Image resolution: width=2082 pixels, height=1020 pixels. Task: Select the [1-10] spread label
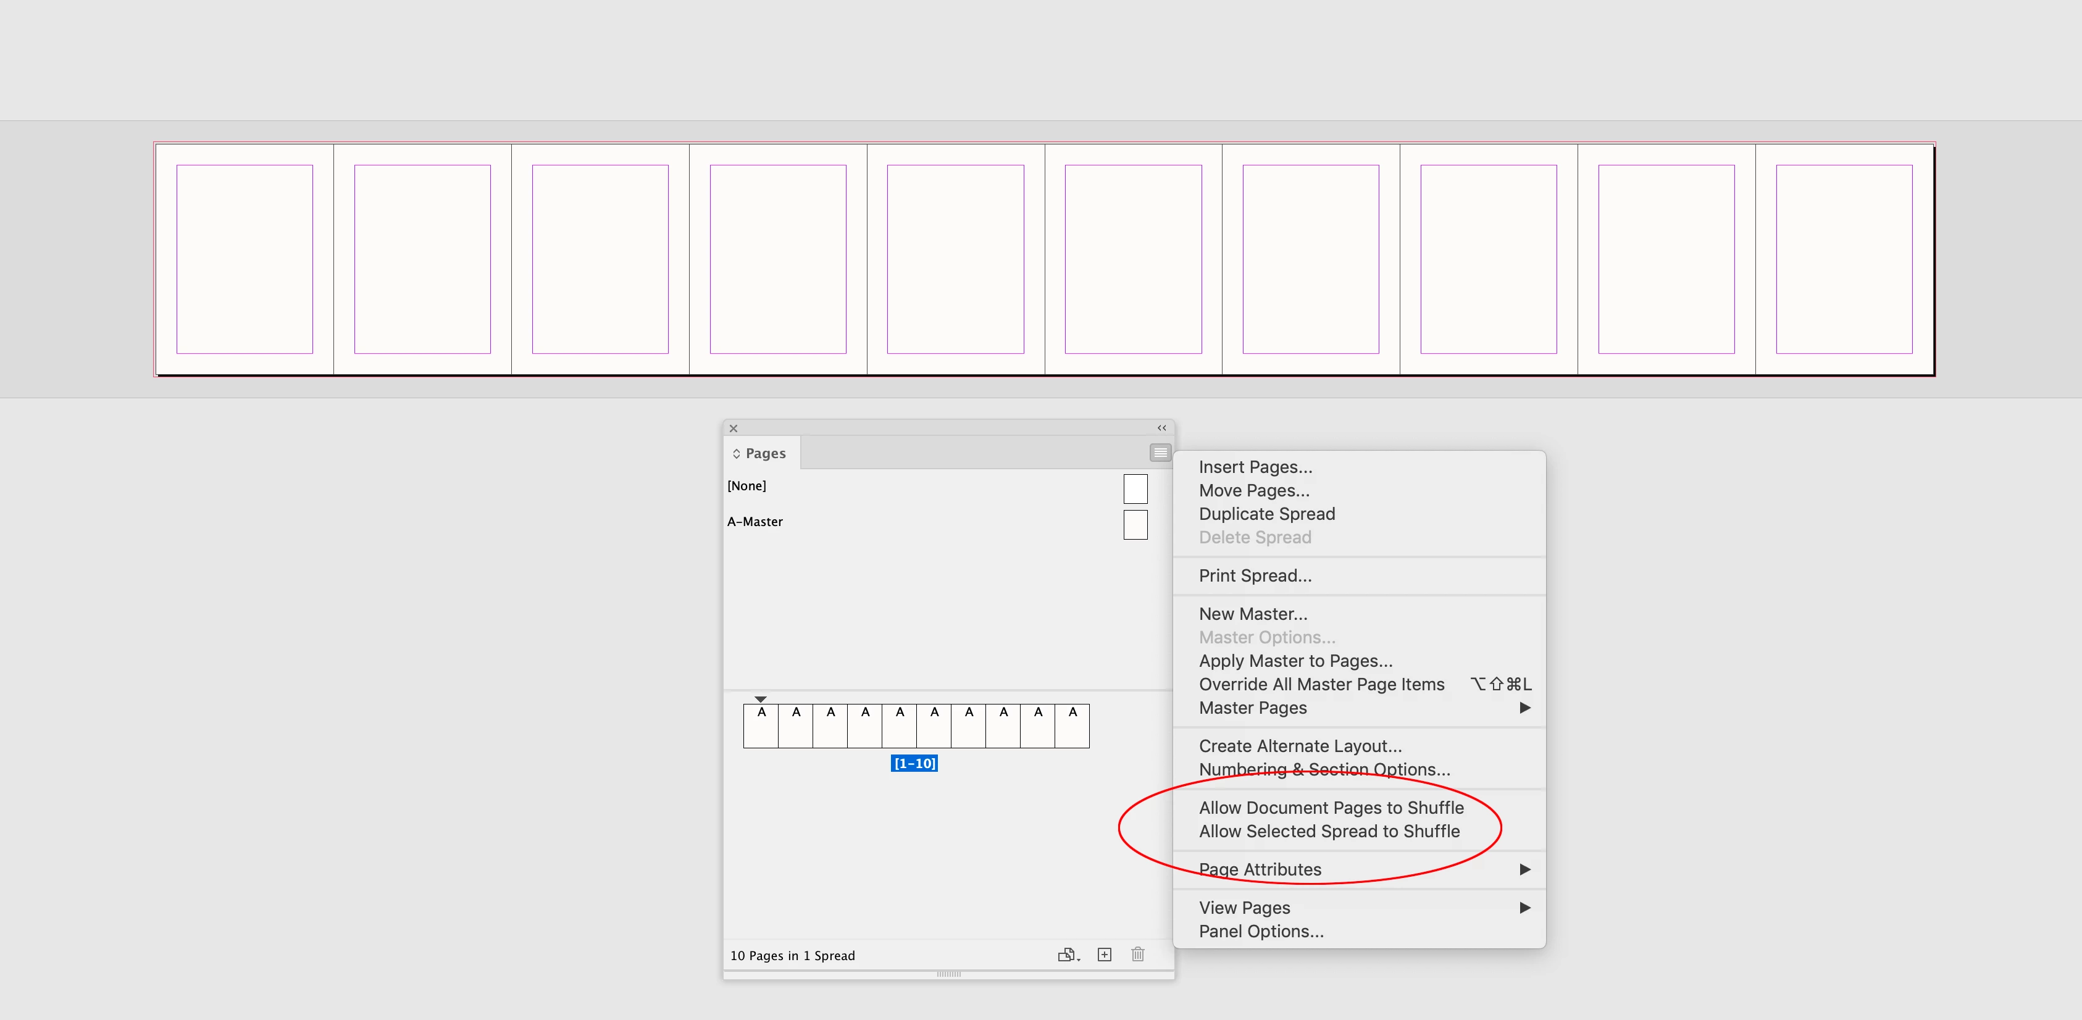point(913,763)
